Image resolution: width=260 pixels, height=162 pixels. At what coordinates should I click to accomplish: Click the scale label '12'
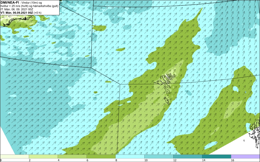[x=175, y=160]
